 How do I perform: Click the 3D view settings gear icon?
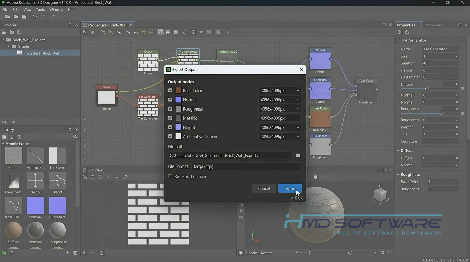tap(383, 253)
